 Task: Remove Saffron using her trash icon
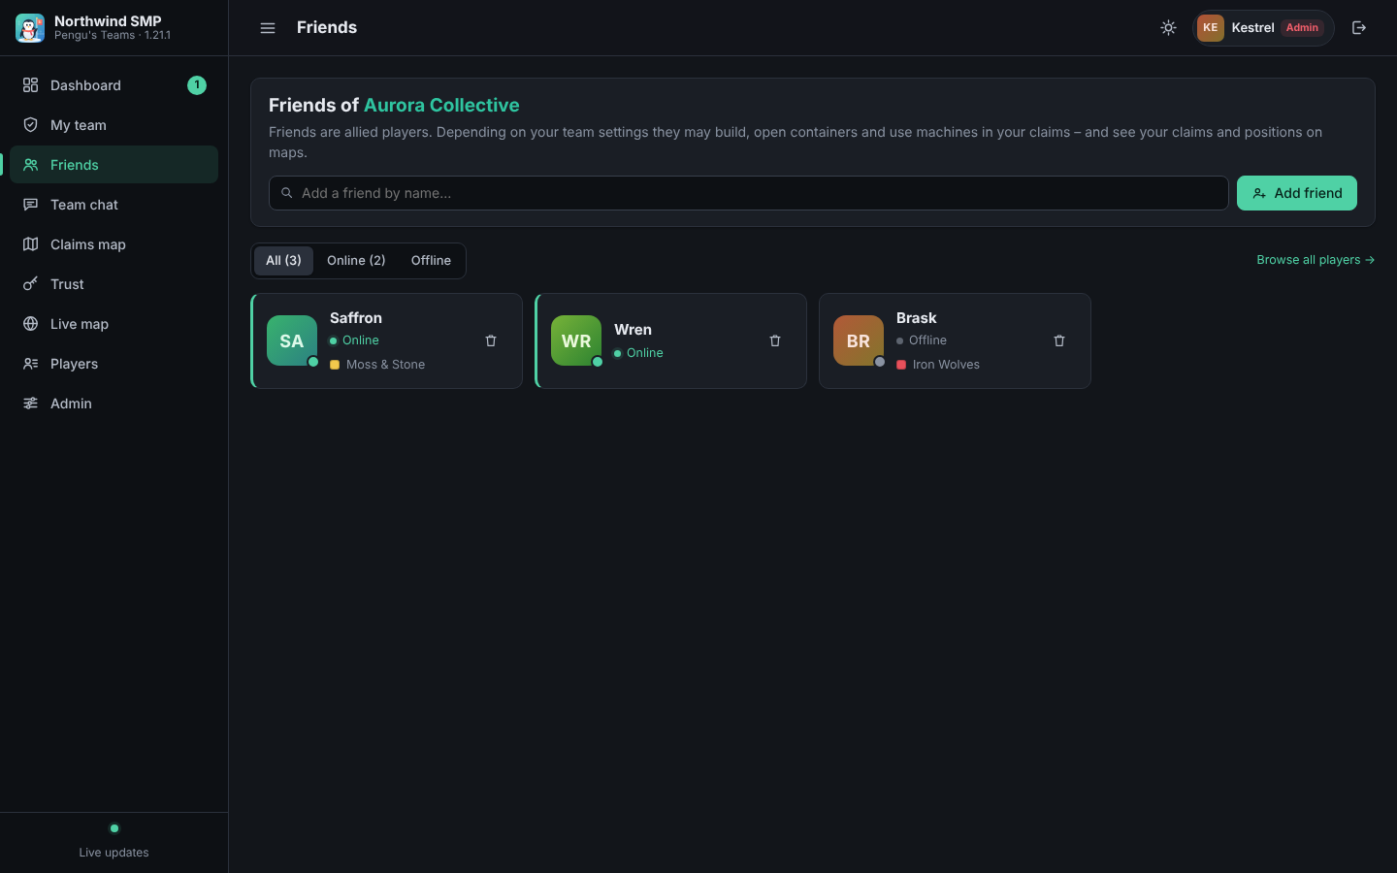[491, 341]
